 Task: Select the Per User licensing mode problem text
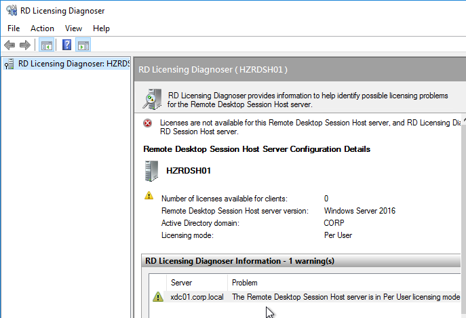point(346,297)
